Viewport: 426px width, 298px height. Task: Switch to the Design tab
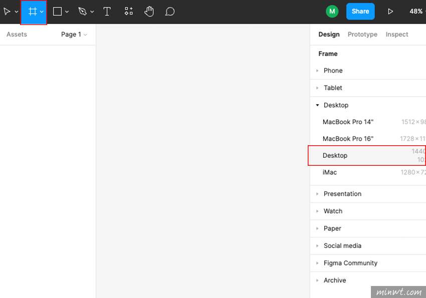(329, 35)
